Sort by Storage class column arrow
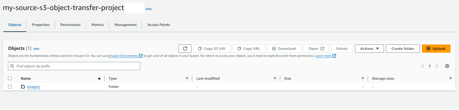 click(451, 78)
